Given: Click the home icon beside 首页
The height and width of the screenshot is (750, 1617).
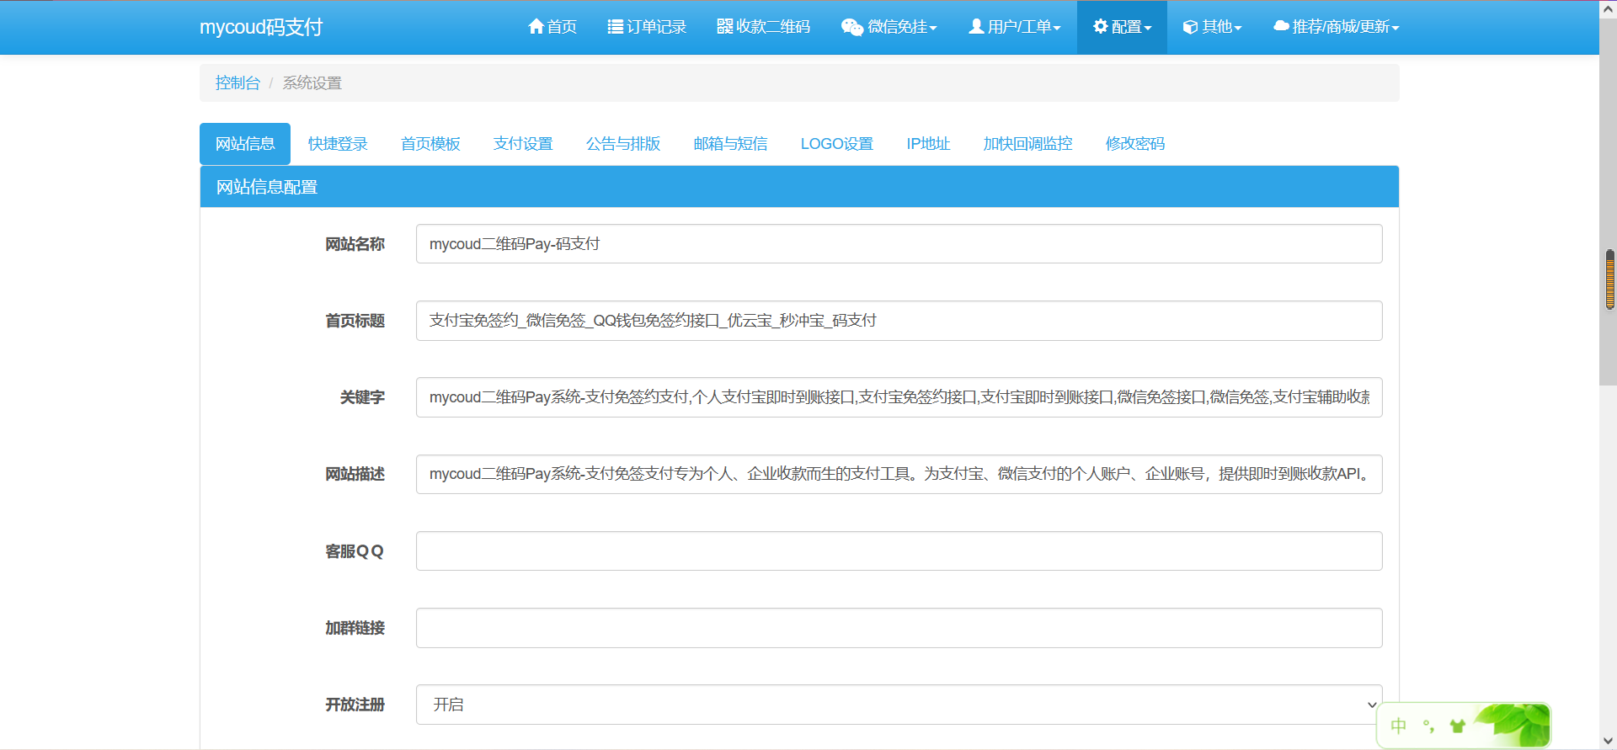Looking at the screenshot, I should [536, 27].
